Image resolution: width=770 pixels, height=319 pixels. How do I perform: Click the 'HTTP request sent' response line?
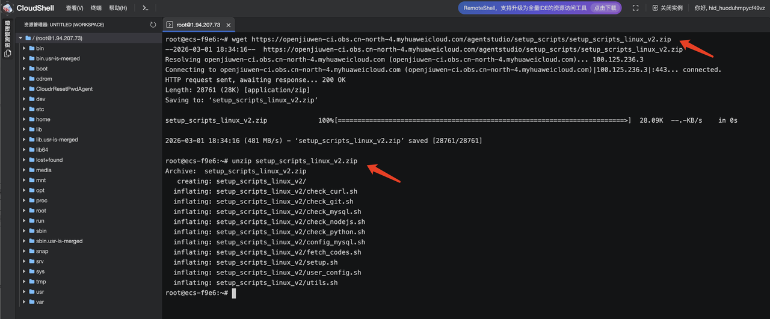(x=256, y=80)
